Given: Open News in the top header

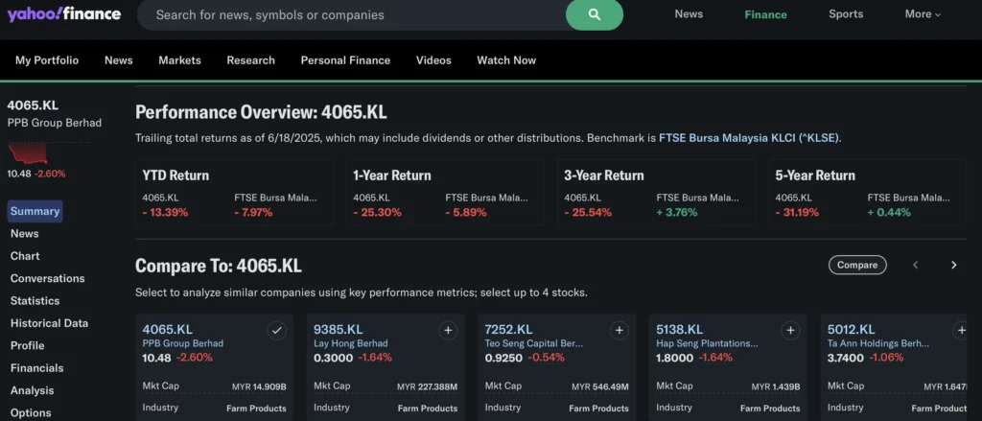Looking at the screenshot, I should [689, 13].
